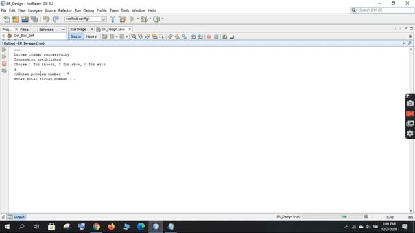Open the Edit menu
The width and height of the screenshot is (415, 233).
(x=12, y=10)
